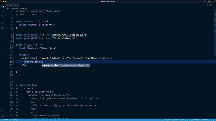Open the Source Control view
The width and height of the screenshot is (216, 121).
[3, 16]
